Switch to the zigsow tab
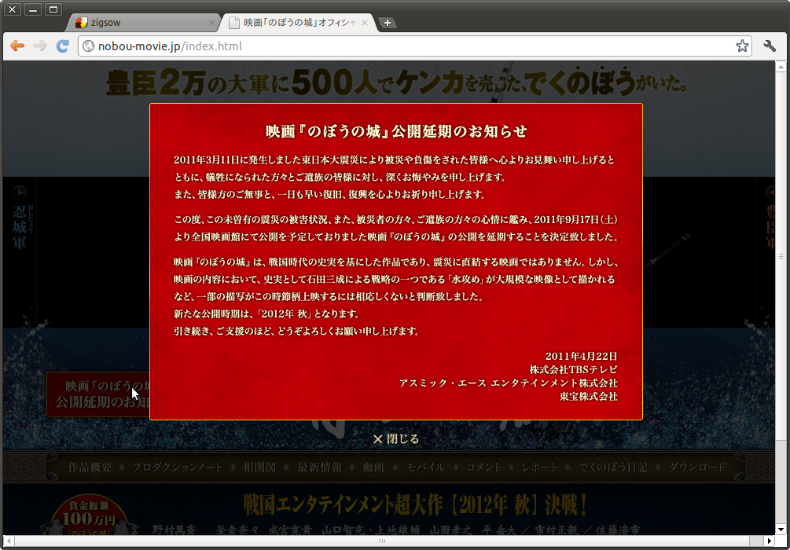 [x=145, y=23]
